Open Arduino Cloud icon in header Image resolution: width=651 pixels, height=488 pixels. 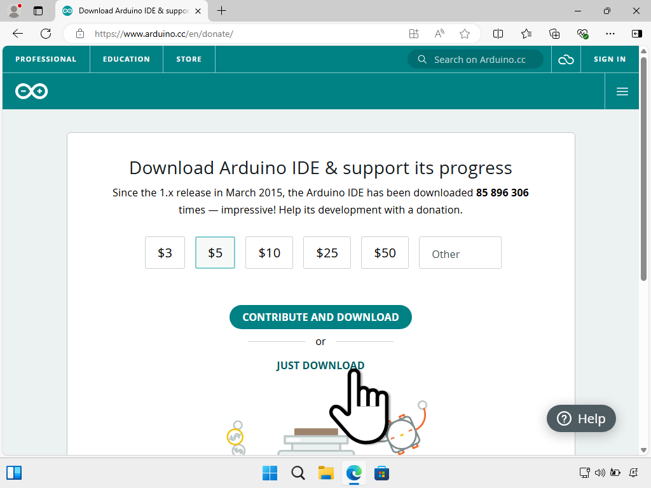tap(566, 59)
